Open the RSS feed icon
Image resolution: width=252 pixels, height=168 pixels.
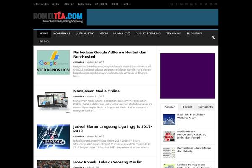pyautogui.click(x=201, y=4)
